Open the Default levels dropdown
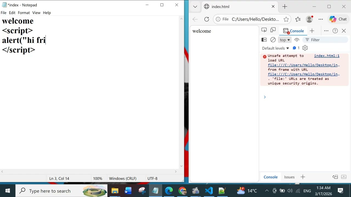The height and width of the screenshot is (197, 351). (275, 48)
